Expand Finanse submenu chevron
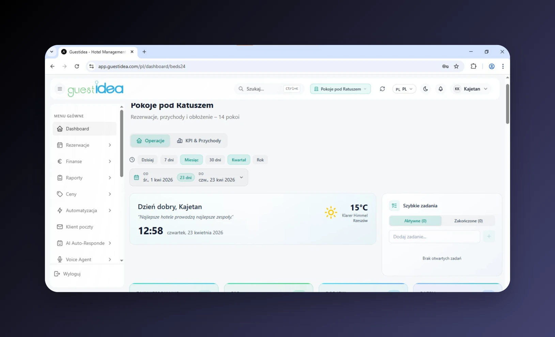Screen dimensions: 555x337 point(110,162)
